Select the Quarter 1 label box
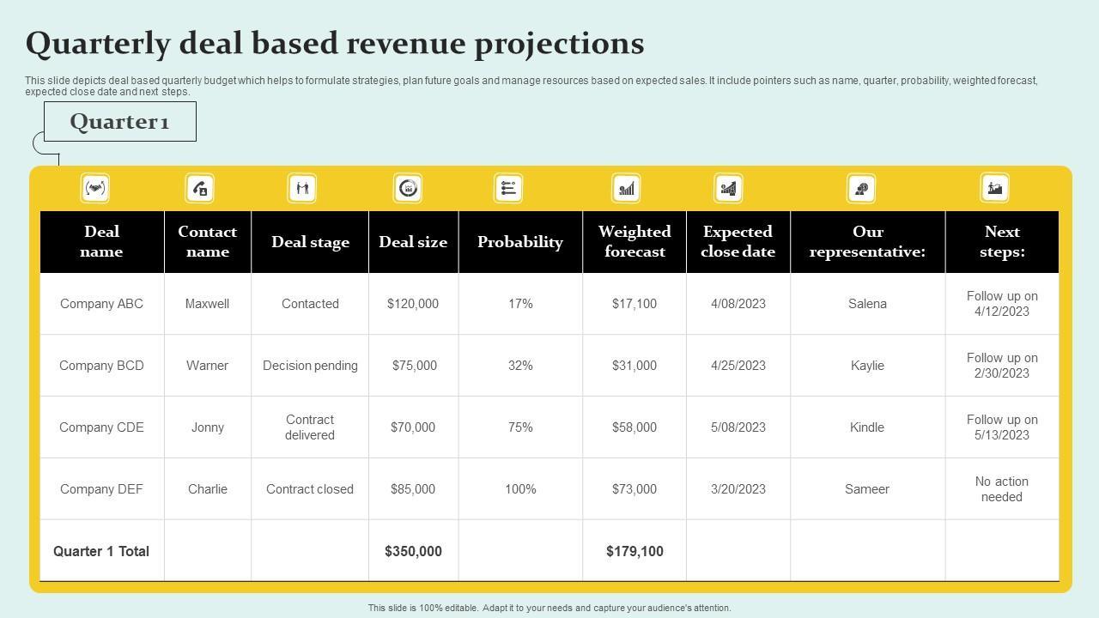The image size is (1099, 618). coord(120,122)
